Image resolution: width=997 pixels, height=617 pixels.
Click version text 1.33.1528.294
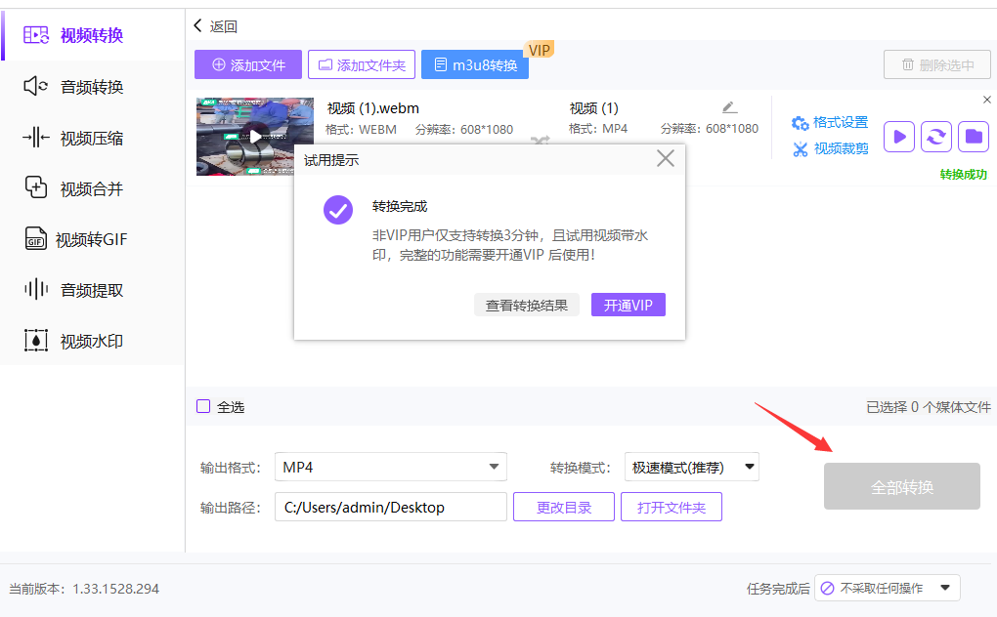[x=115, y=589]
